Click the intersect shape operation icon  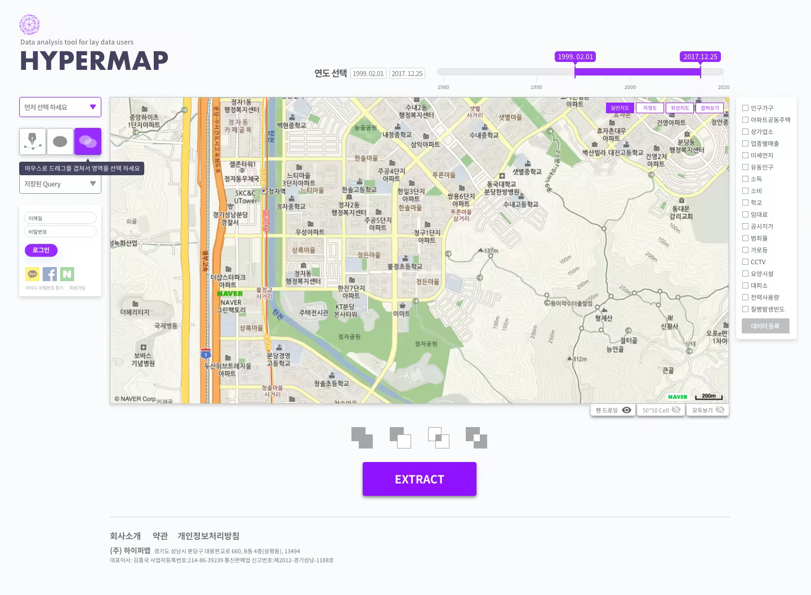tap(438, 437)
